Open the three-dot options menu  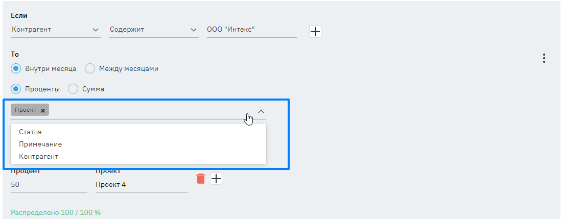point(544,58)
